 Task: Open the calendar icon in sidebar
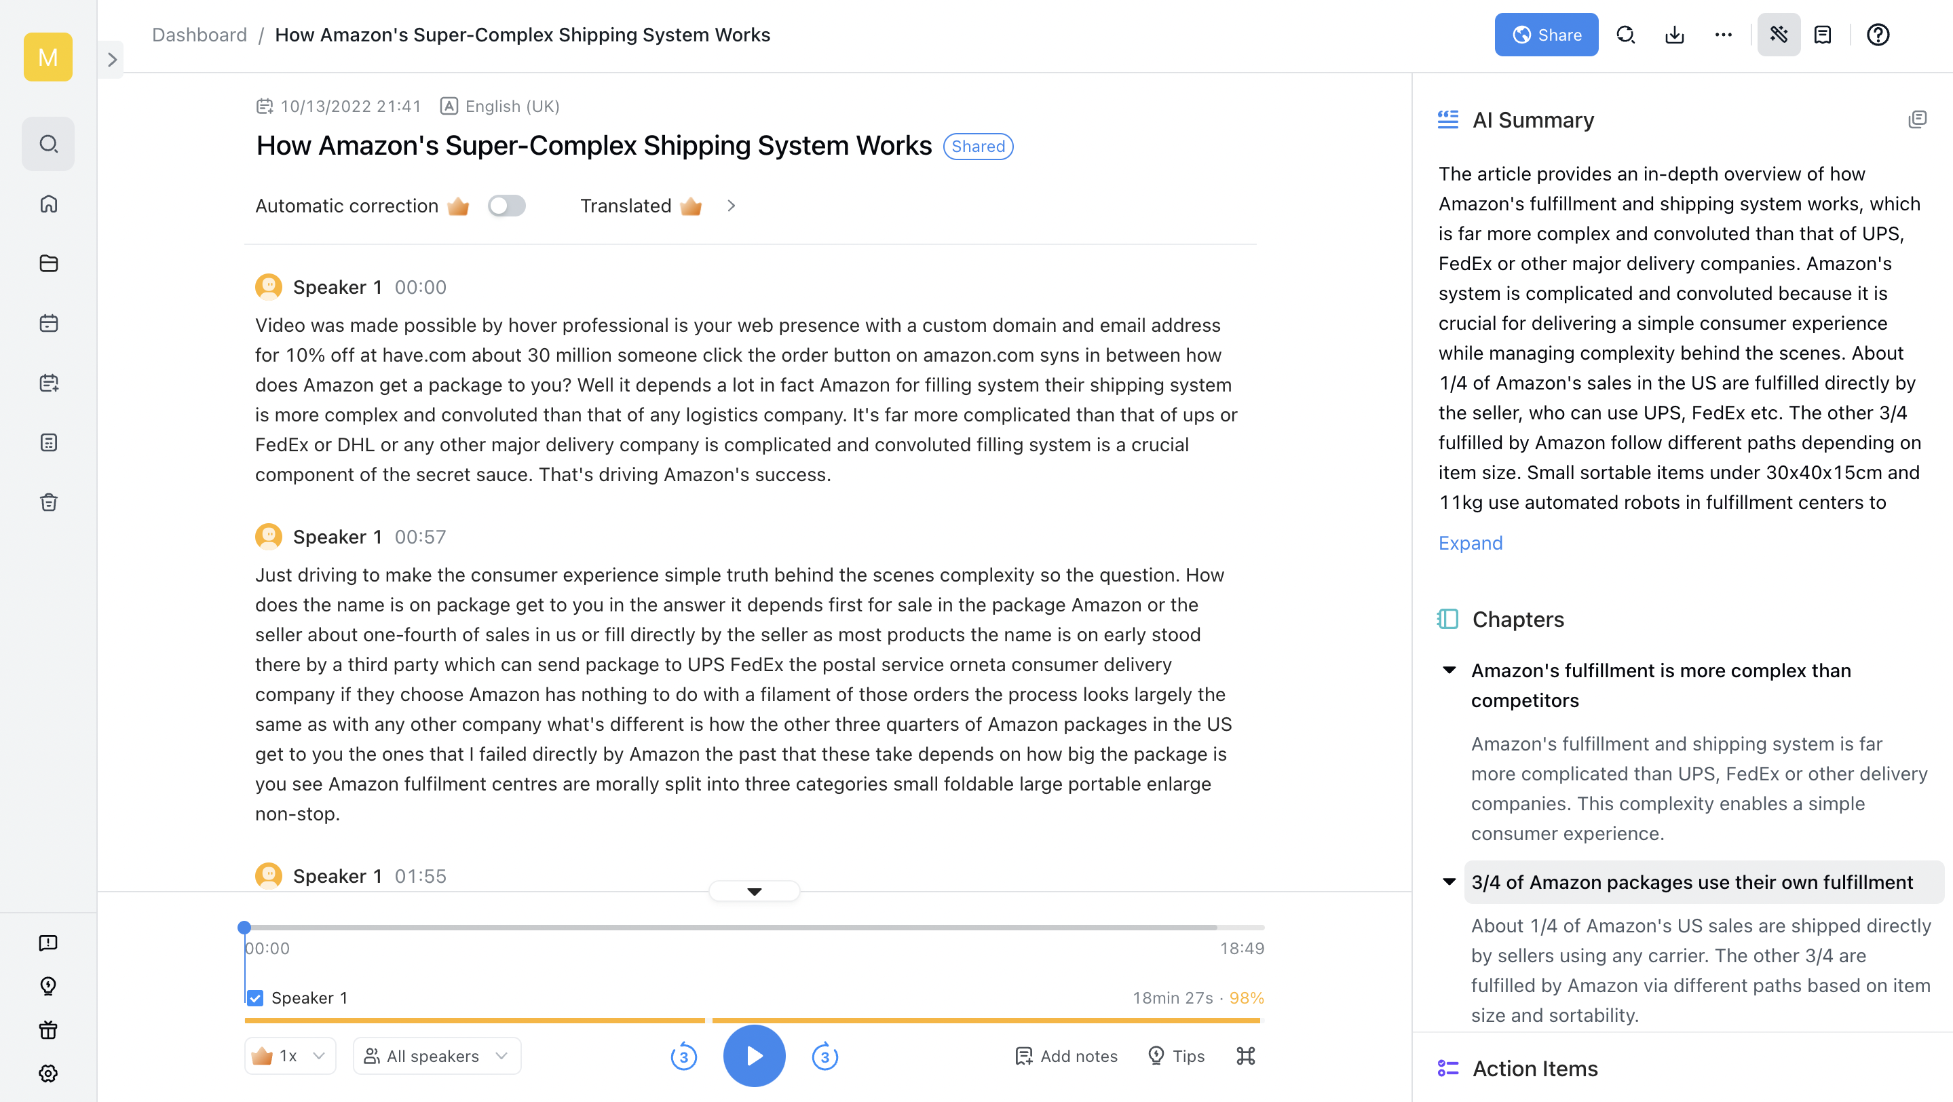[49, 323]
